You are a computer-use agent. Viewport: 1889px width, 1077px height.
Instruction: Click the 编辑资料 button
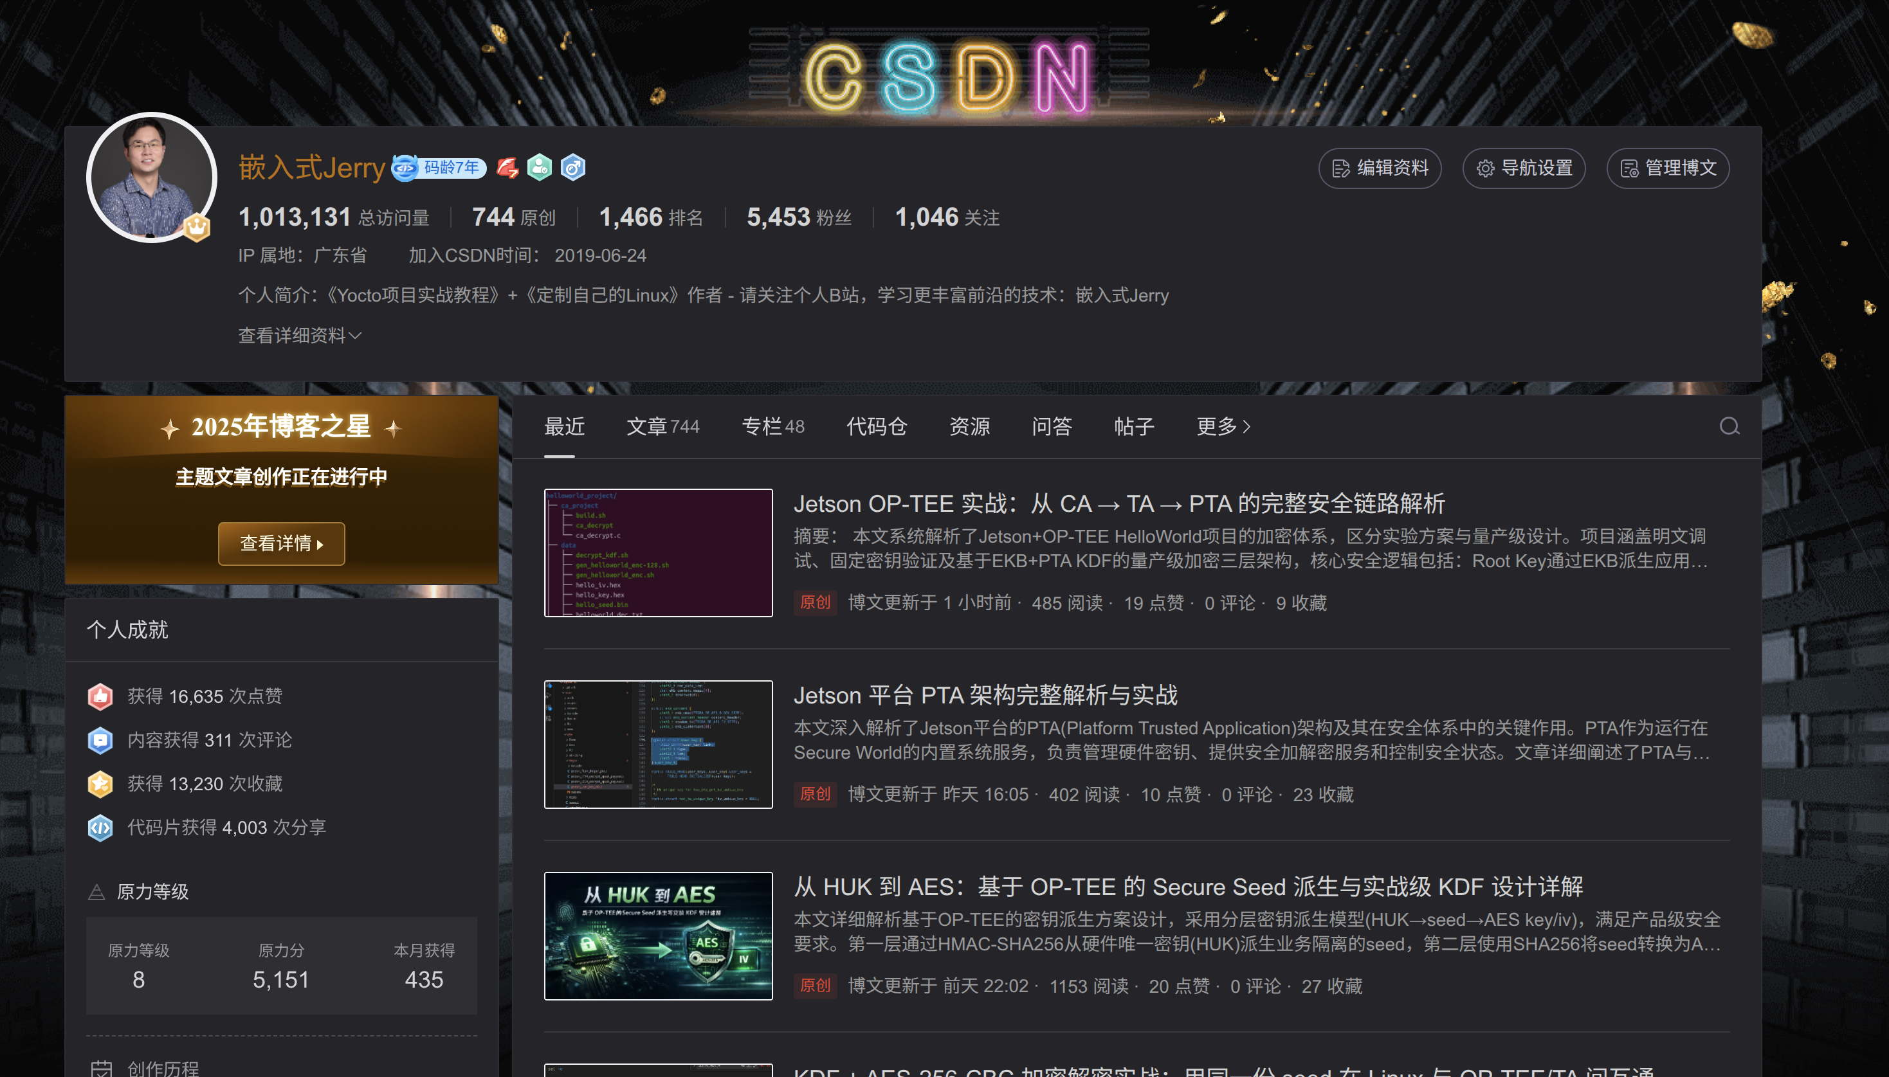click(x=1379, y=168)
